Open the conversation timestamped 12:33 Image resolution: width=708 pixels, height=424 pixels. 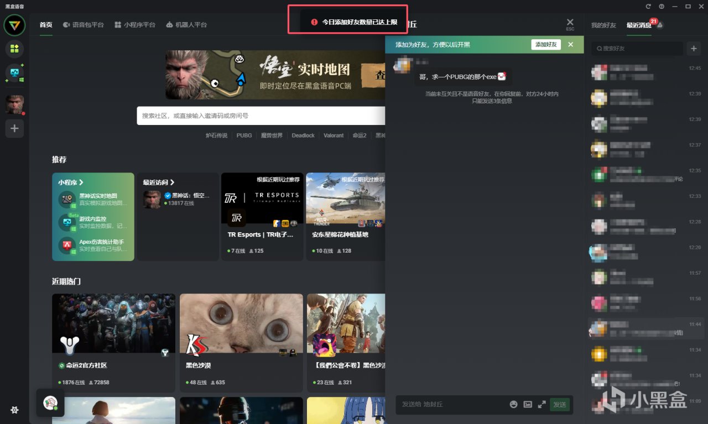646,200
